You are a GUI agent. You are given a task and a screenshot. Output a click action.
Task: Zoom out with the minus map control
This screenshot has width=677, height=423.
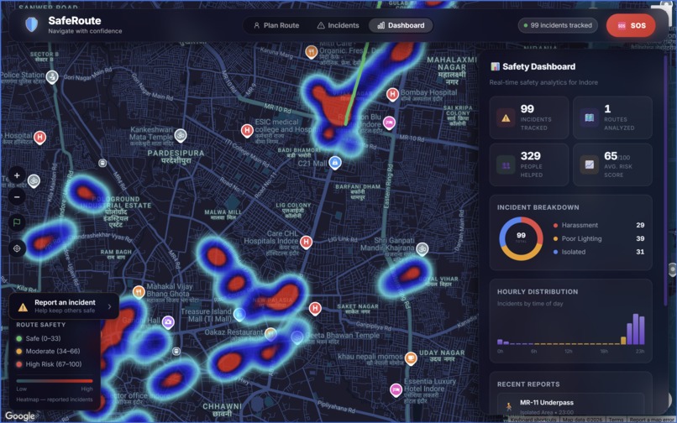(x=17, y=197)
